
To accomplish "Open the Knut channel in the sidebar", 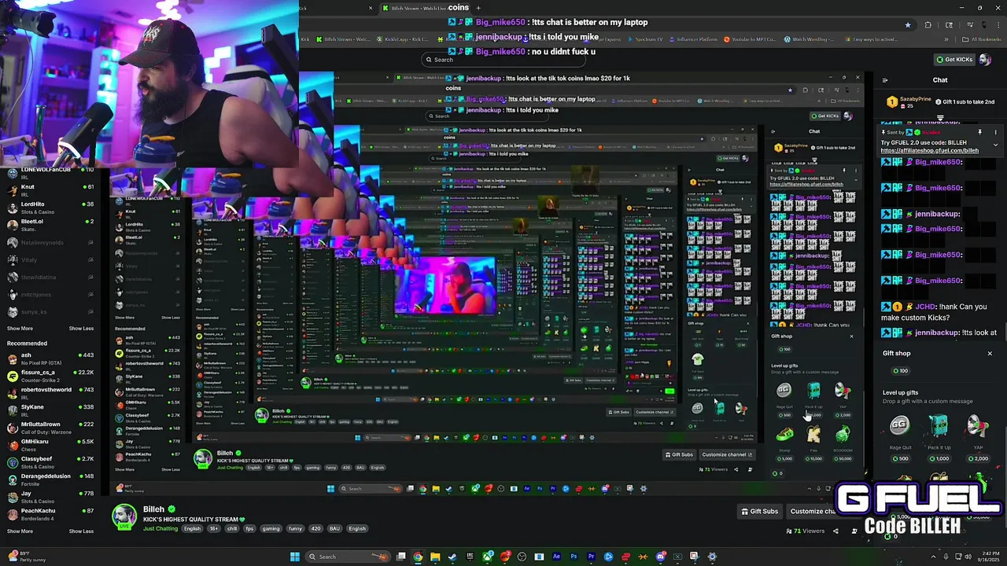I will (50, 189).
